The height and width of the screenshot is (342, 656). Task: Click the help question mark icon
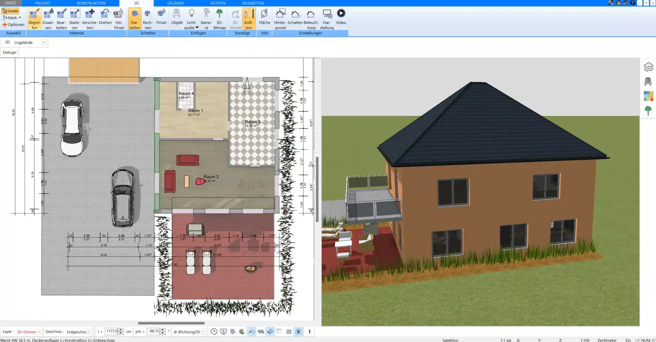[x=632, y=3]
